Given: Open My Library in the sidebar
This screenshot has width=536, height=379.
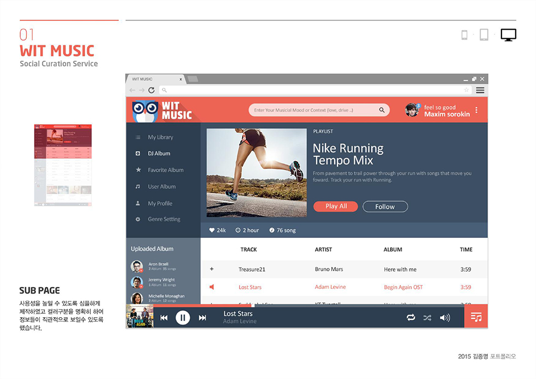Looking at the screenshot, I should 160,137.
